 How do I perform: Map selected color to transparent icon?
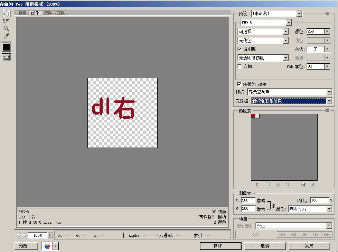point(267,184)
